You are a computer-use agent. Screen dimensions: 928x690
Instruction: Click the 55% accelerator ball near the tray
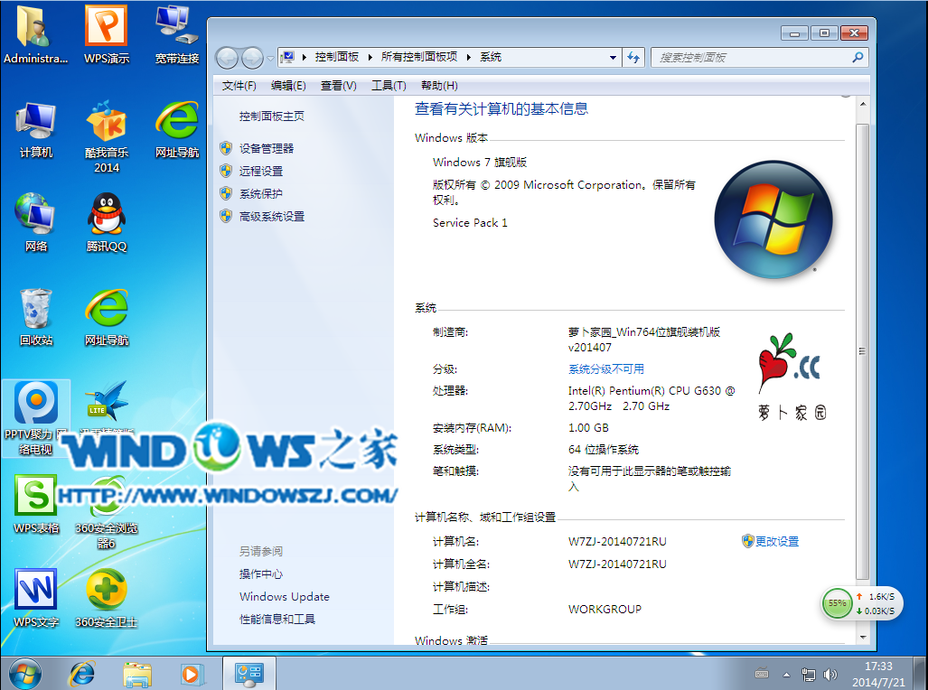click(837, 602)
